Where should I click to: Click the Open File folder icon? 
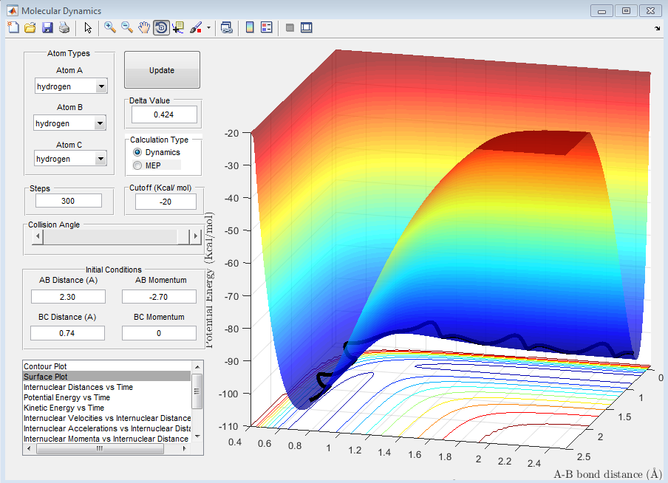tap(30, 28)
